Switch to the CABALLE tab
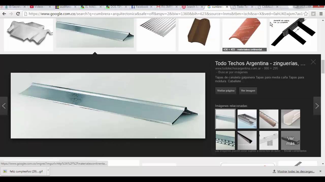Viewport: 325px width, 182px height. tap(267, 7)
